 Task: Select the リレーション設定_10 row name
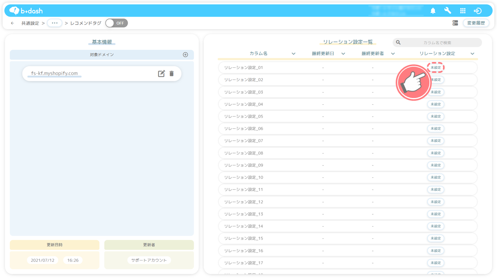pyautogui.click(x=243, y=177)
